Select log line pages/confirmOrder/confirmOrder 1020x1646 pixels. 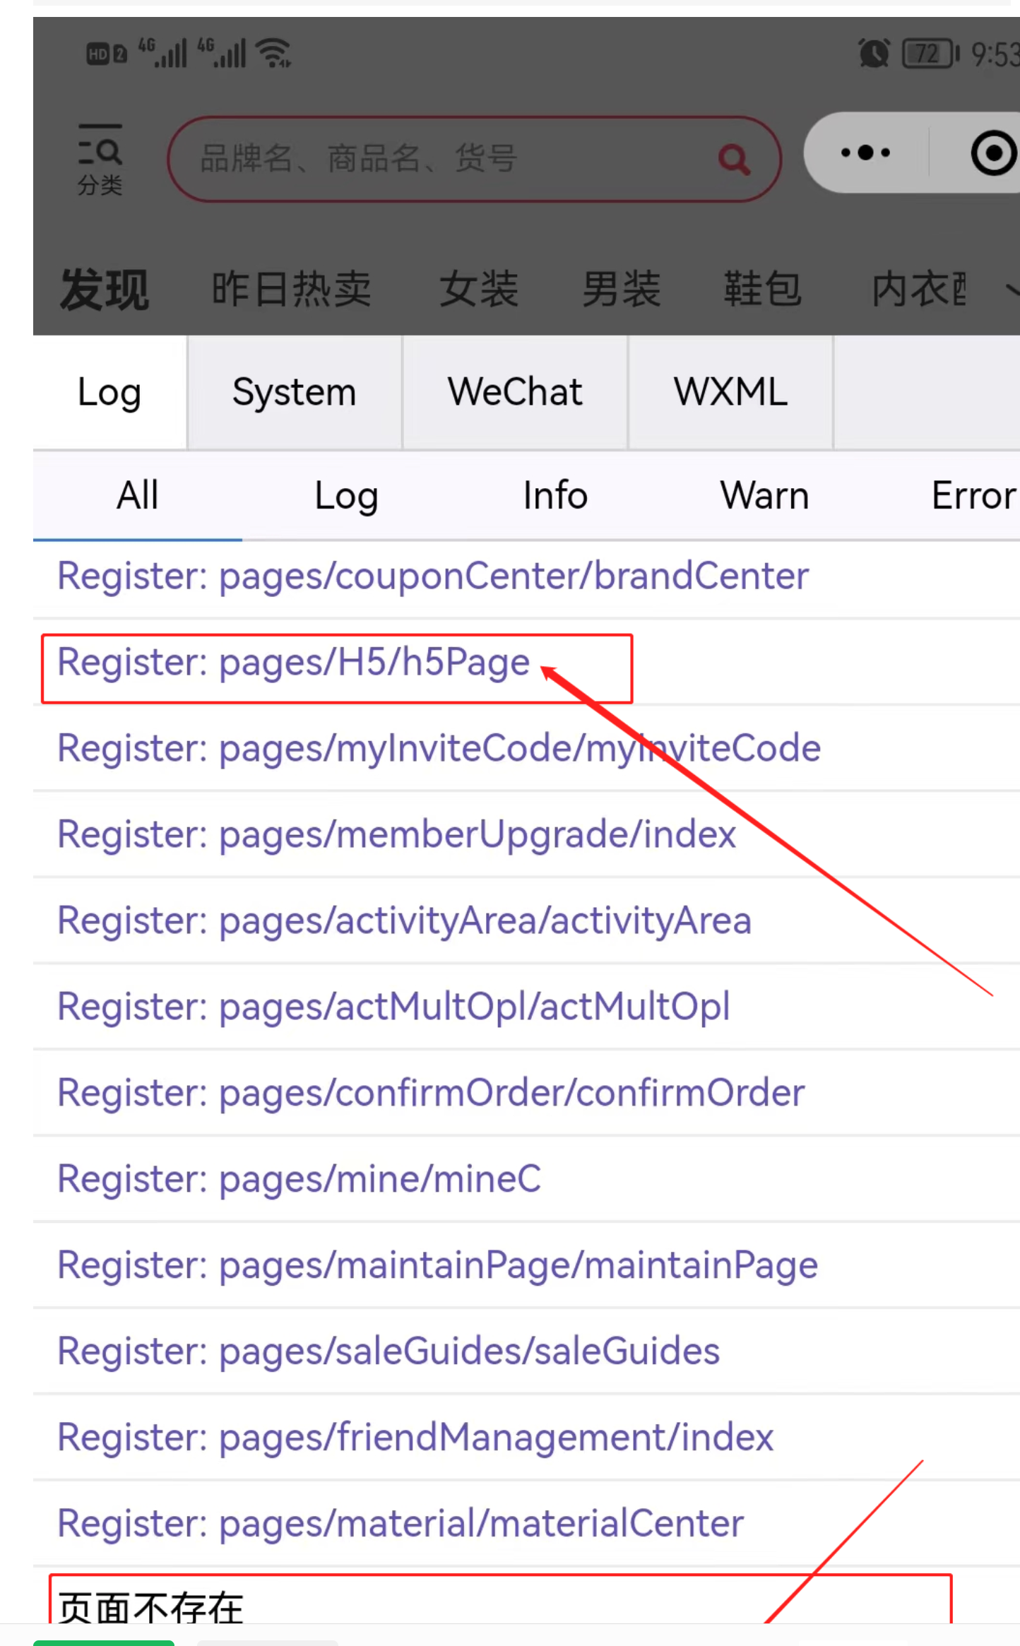pos(526,1094)
